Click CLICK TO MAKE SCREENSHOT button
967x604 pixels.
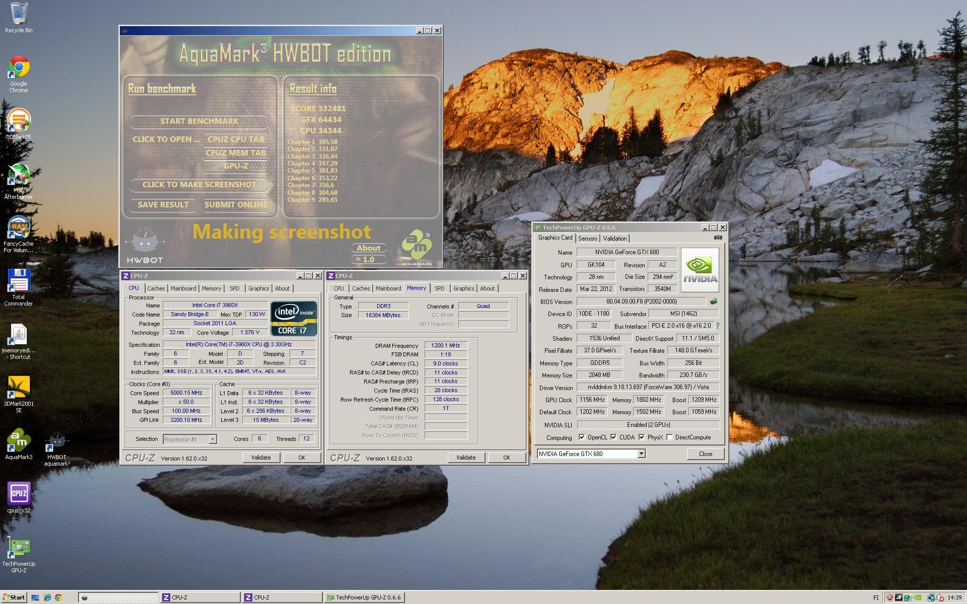tap(199, 185)
